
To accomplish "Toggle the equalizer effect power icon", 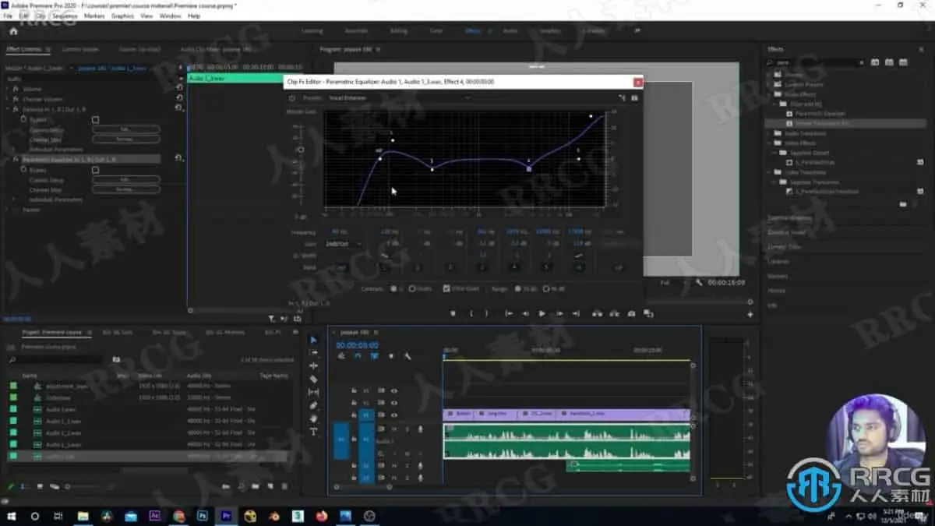I will click(292, 98).
